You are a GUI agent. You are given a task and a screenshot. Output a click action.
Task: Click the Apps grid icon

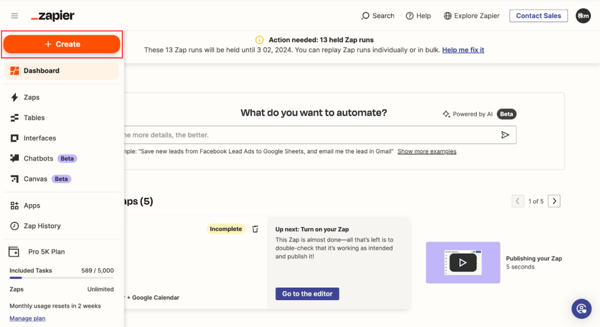coord(15,205)
